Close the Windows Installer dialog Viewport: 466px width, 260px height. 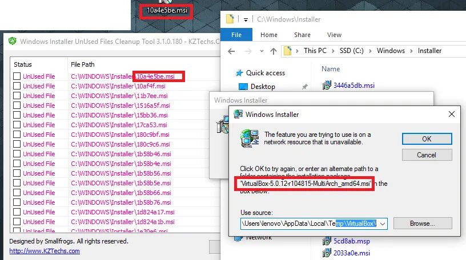click(451, 114)
